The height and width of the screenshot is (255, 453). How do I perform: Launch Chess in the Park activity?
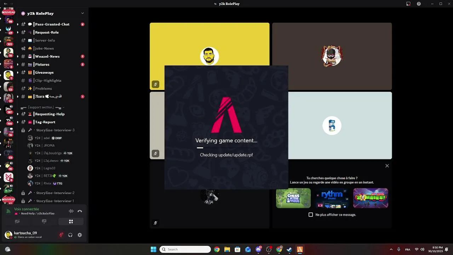293,198
